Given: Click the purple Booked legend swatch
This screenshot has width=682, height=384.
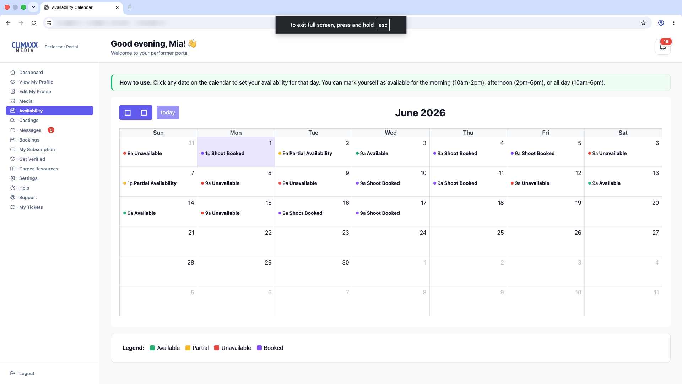Looking at the screenshot, I should 259,348.
